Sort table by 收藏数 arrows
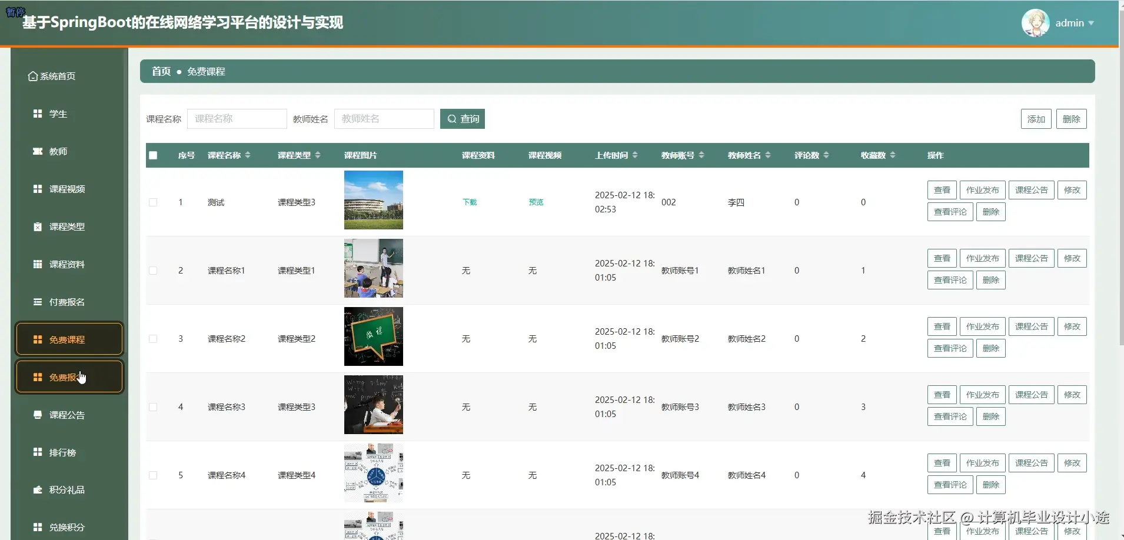 893,155
